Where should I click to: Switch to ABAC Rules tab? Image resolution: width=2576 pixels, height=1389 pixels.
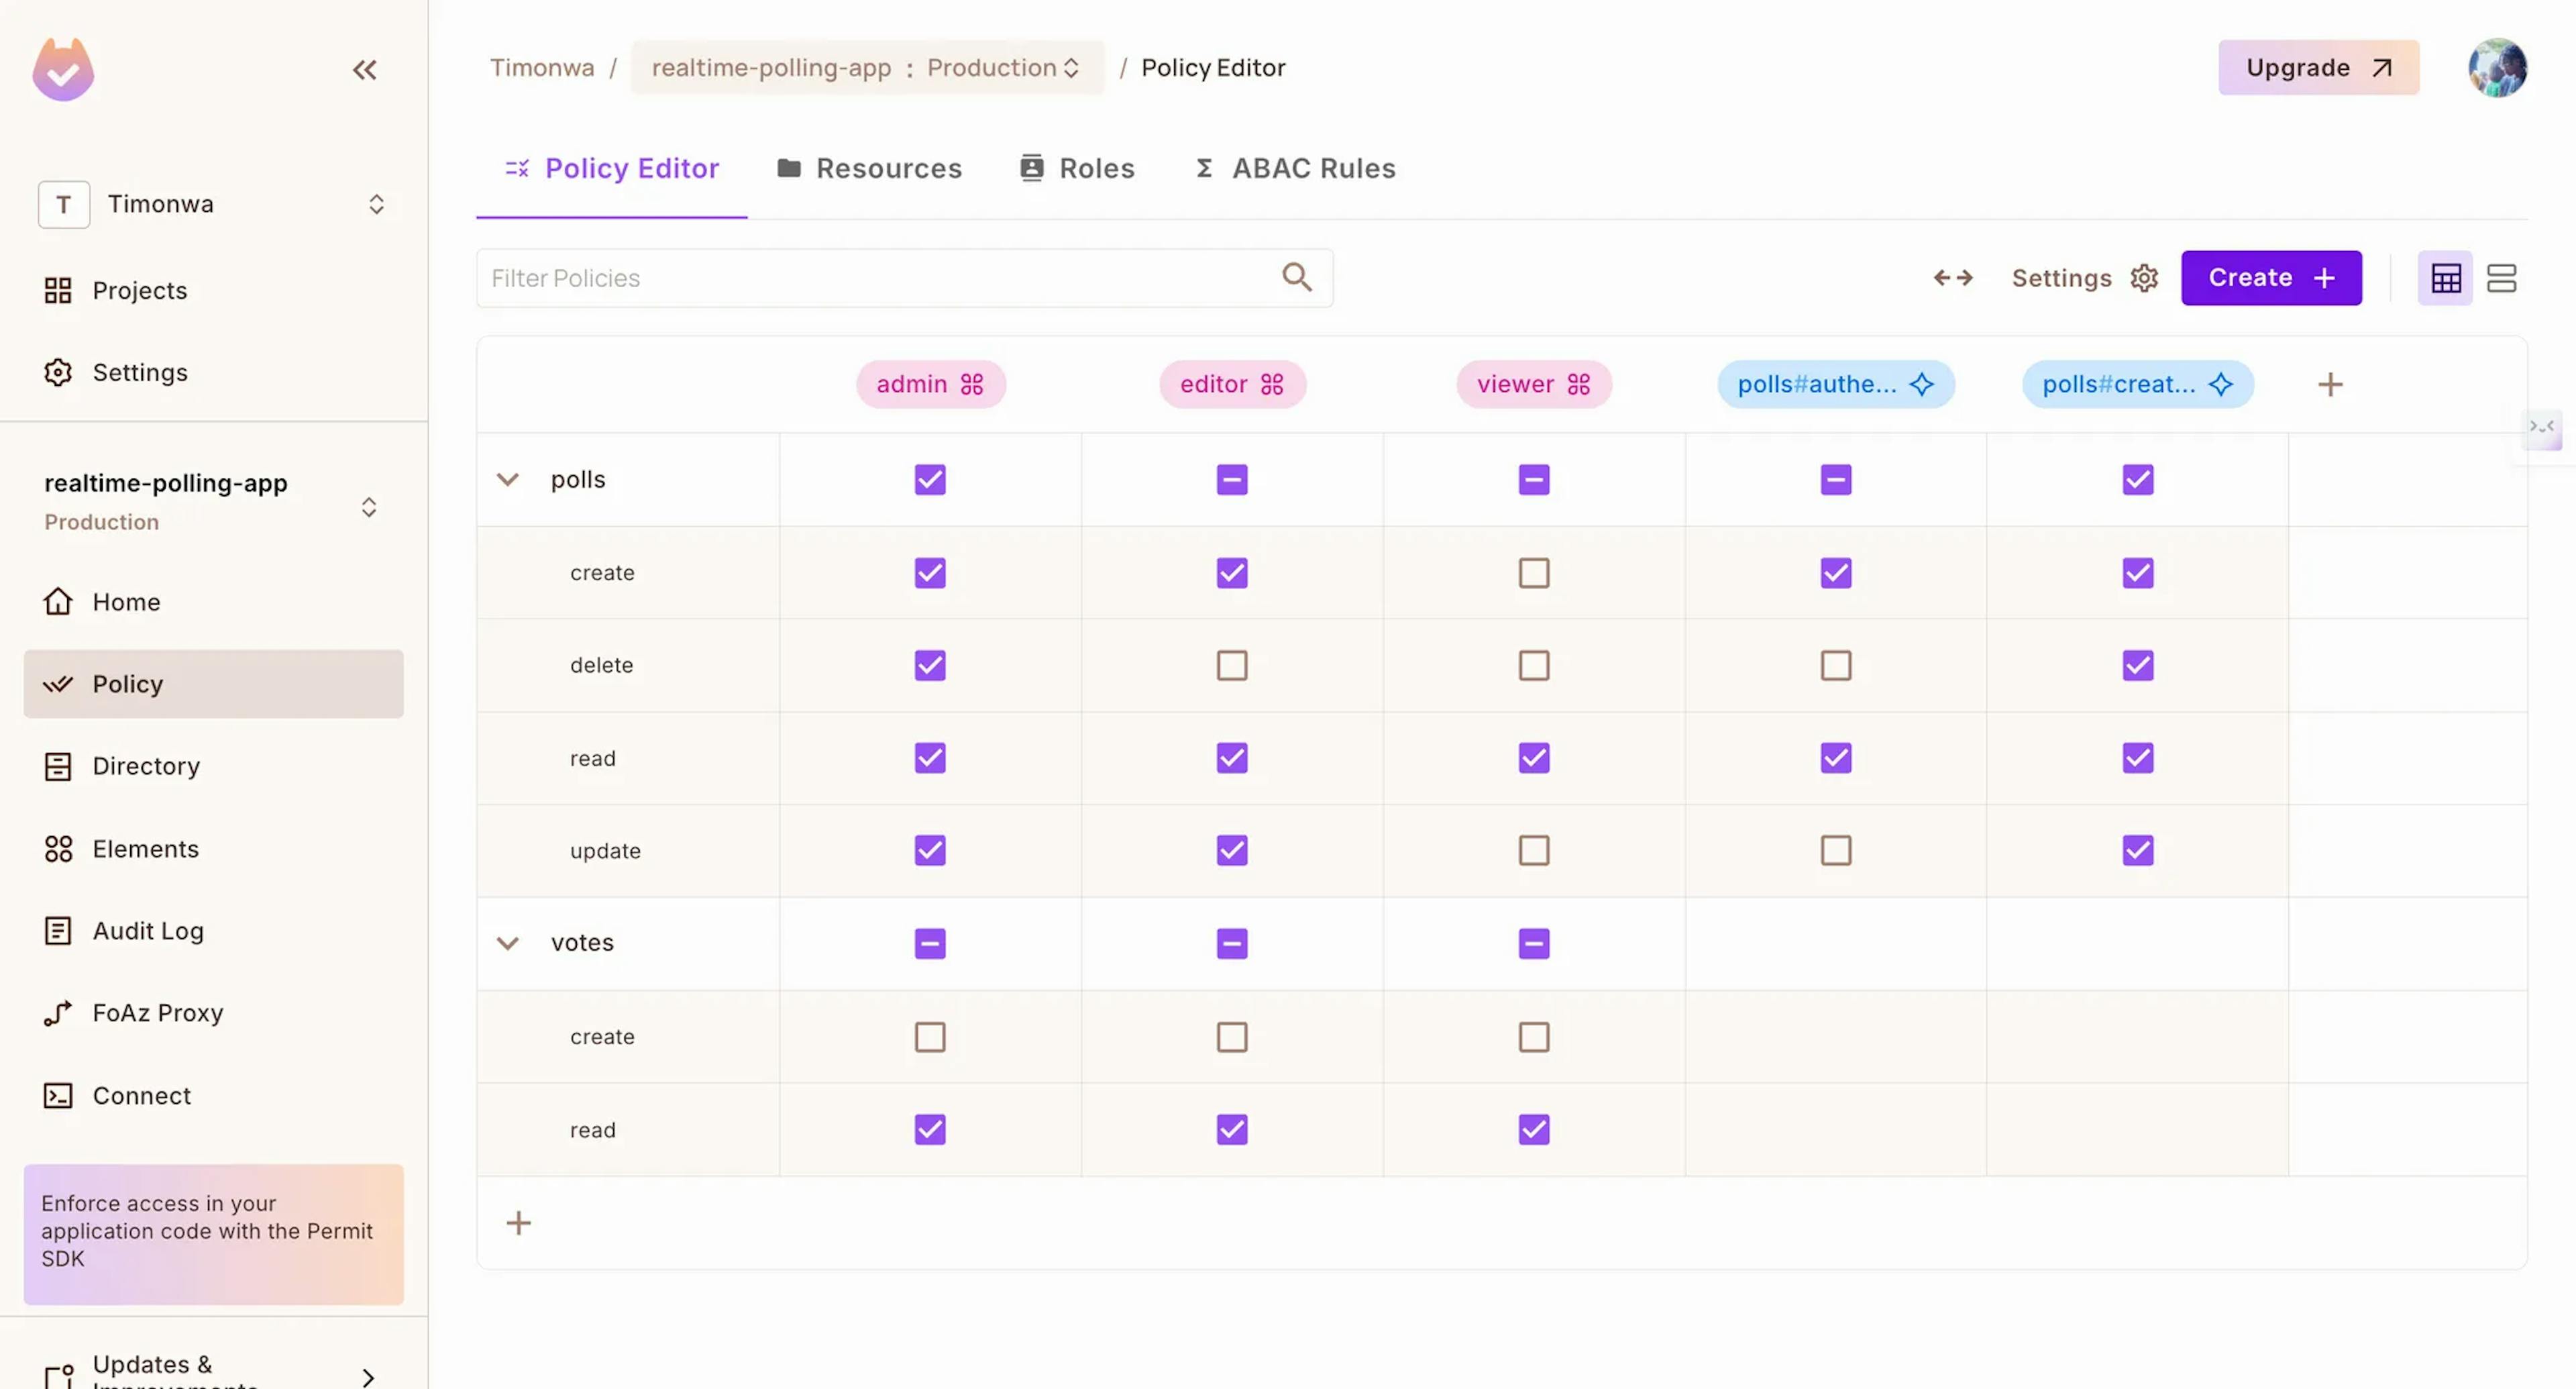(1295, 168)
